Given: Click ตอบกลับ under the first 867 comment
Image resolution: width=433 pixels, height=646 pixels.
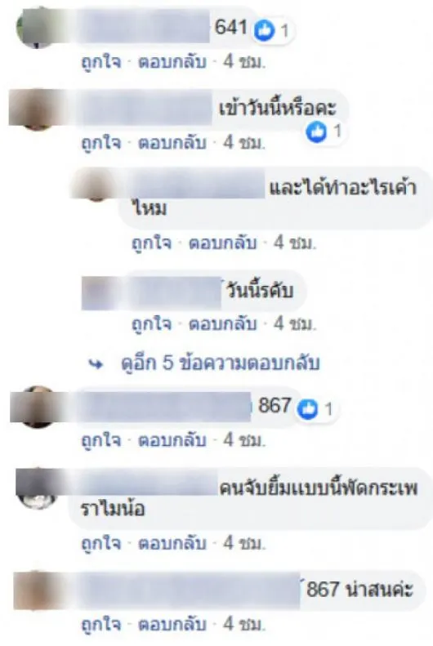Looking at the screenshot, I should coord(172,441).
